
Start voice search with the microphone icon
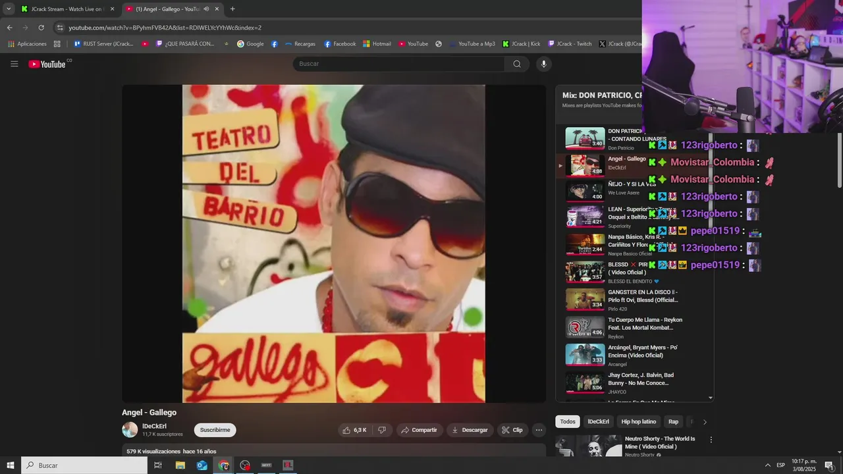pyautogui.click(x=543, y=64)
